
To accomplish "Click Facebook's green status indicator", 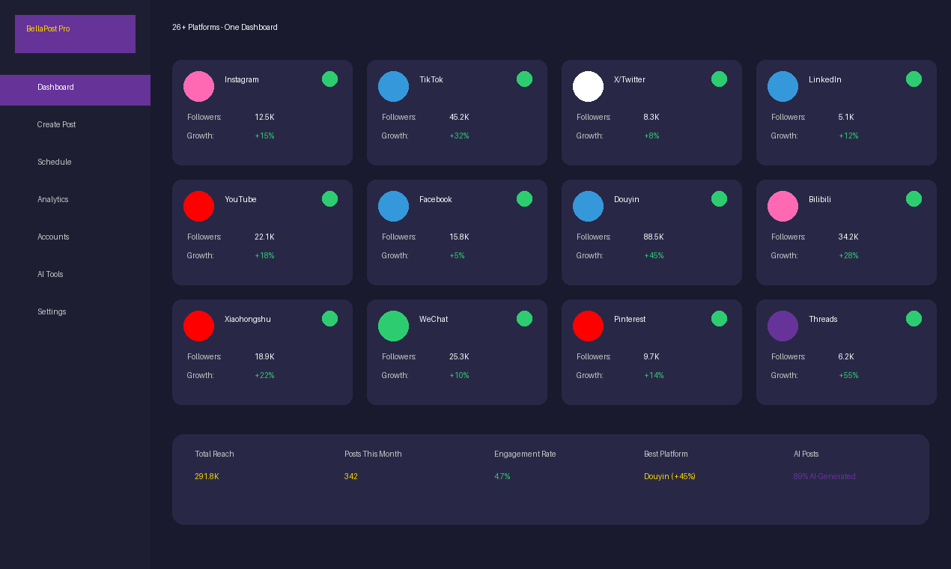I will [524, 198].
